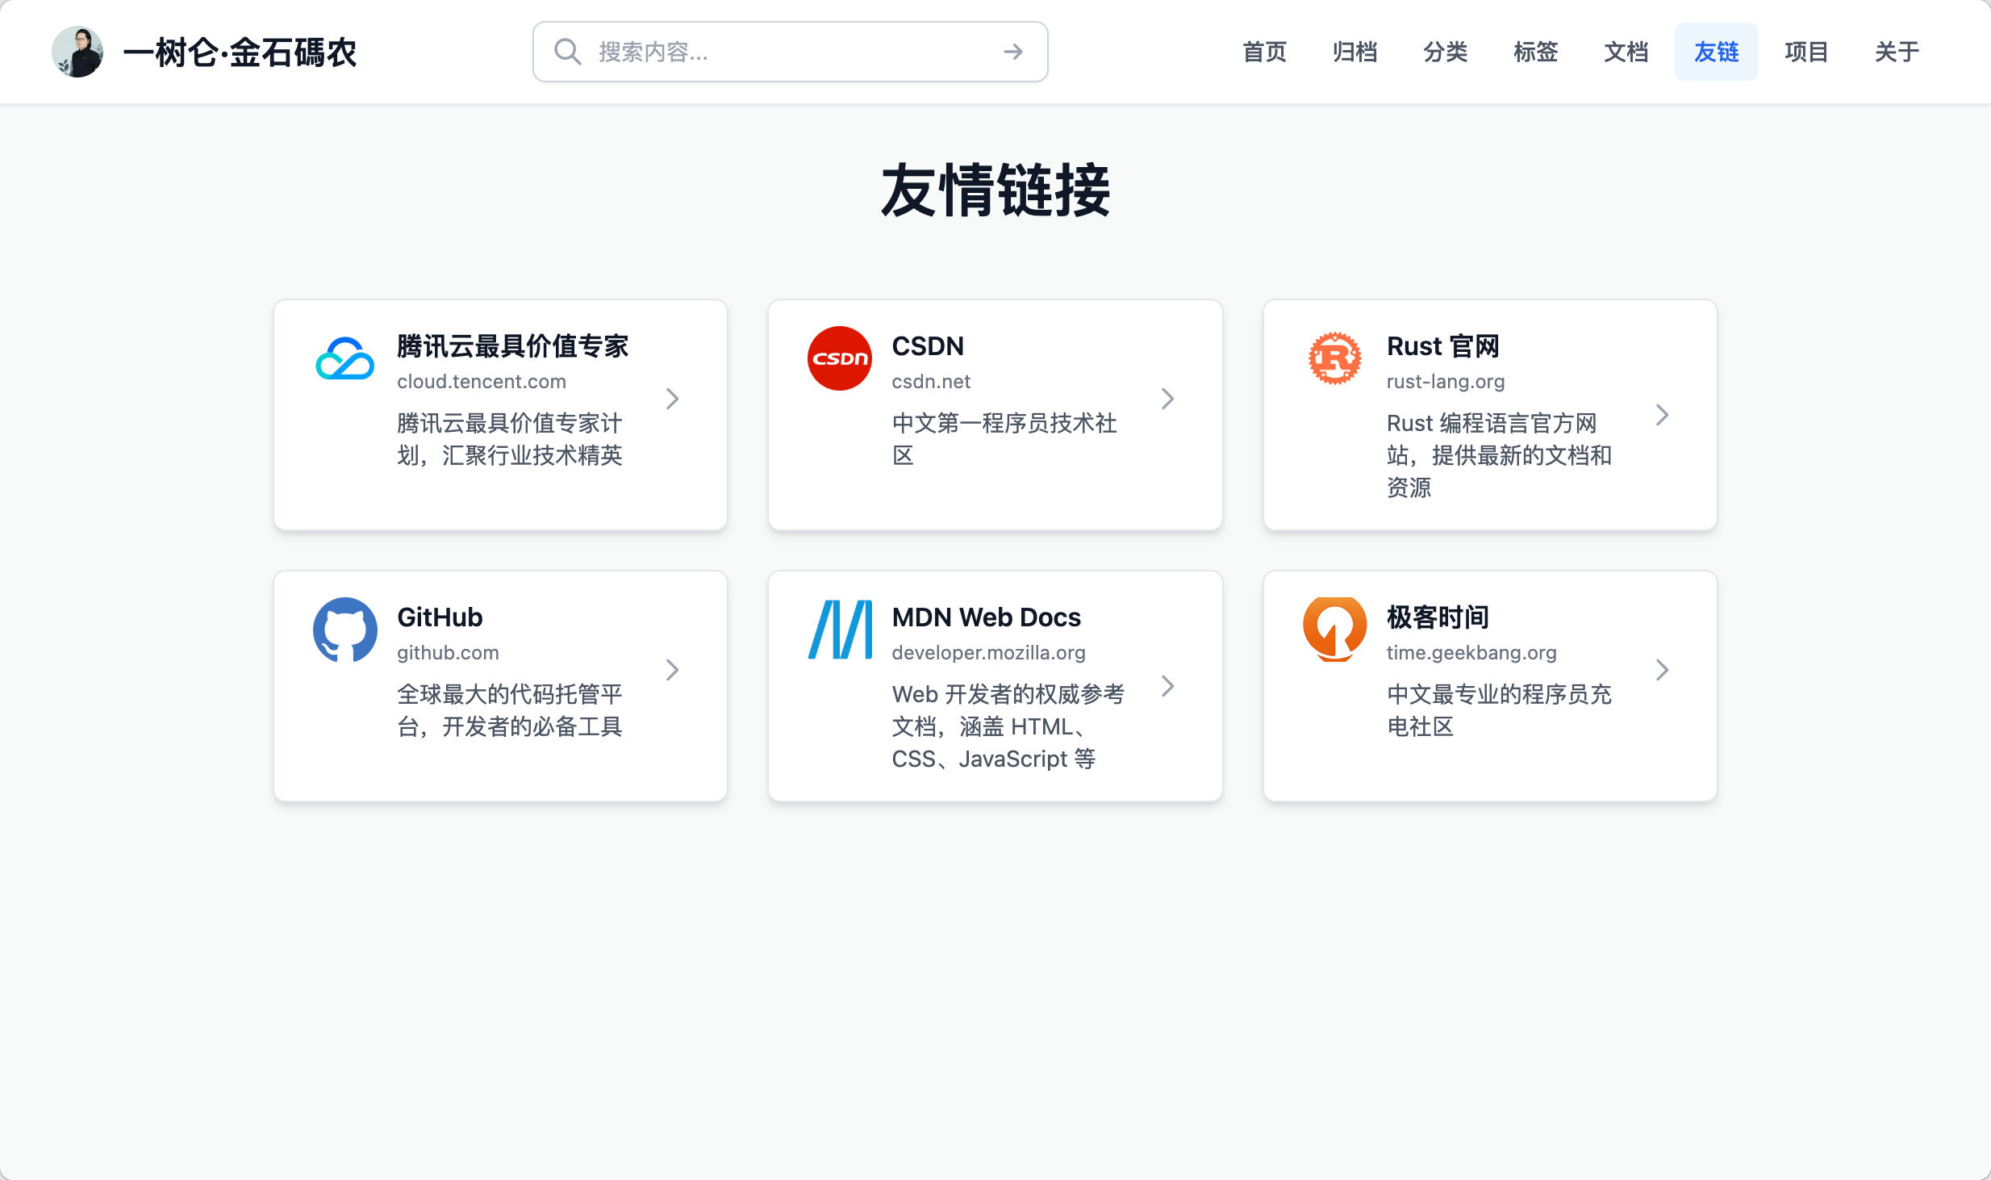
Task: Click the magnifier search icon
Action: pyautogui.click(x=568, y=52)
